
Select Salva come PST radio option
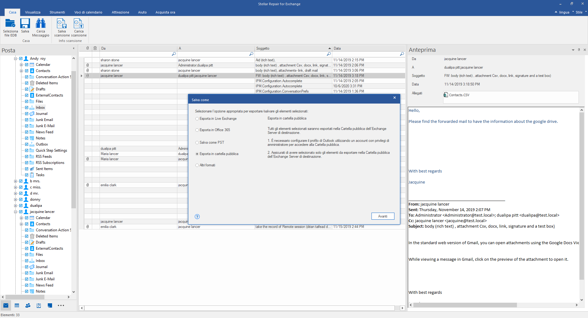click(x=197, y=143)
